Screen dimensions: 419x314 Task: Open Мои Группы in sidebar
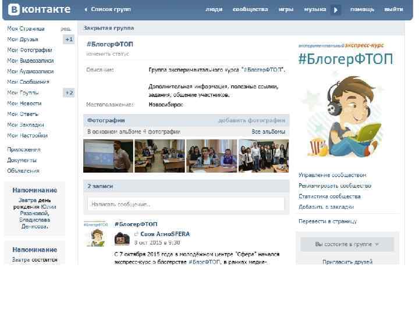click(x=23, y=93)
